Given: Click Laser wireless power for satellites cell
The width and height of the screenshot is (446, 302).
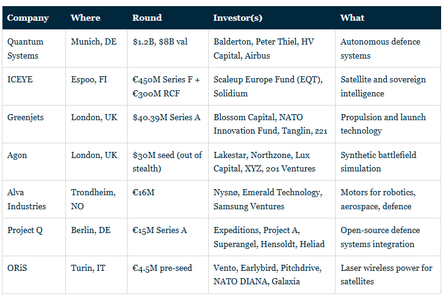Looking at the screenshot, I should 388,275.
